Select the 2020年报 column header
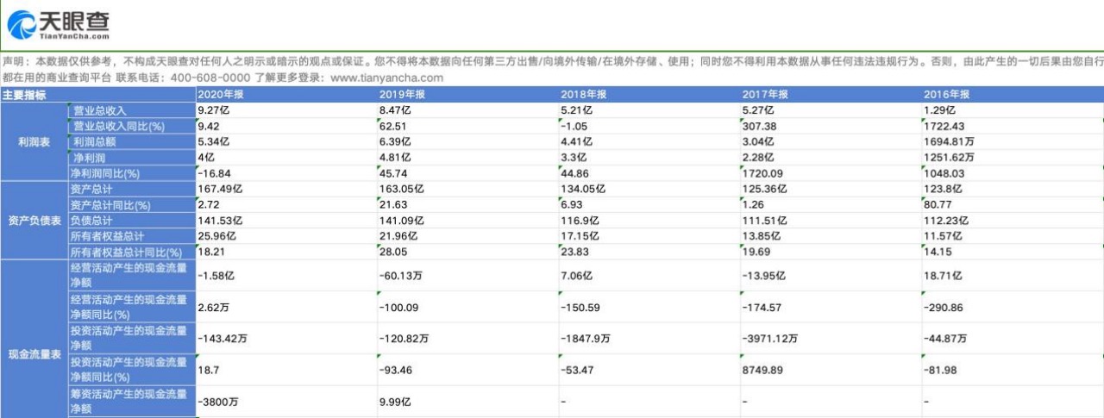 coord(220,95)
